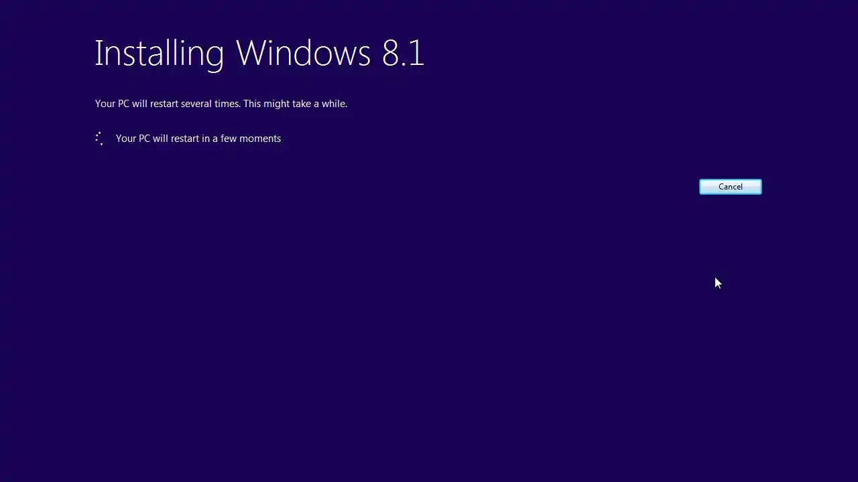Stop Windows 8.1 setup via Cancel button
Image resolution: width=858 pixels, height=482 pixels.
coord(730,187)
